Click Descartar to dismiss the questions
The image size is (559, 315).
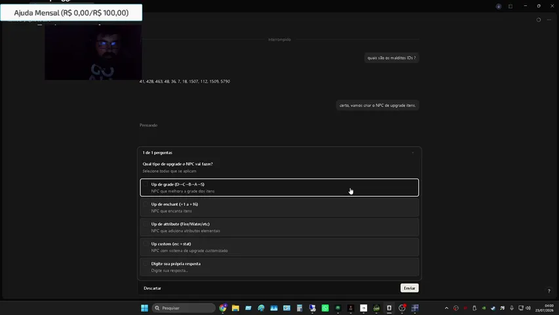pyautogui.click(x=152, y=288)
